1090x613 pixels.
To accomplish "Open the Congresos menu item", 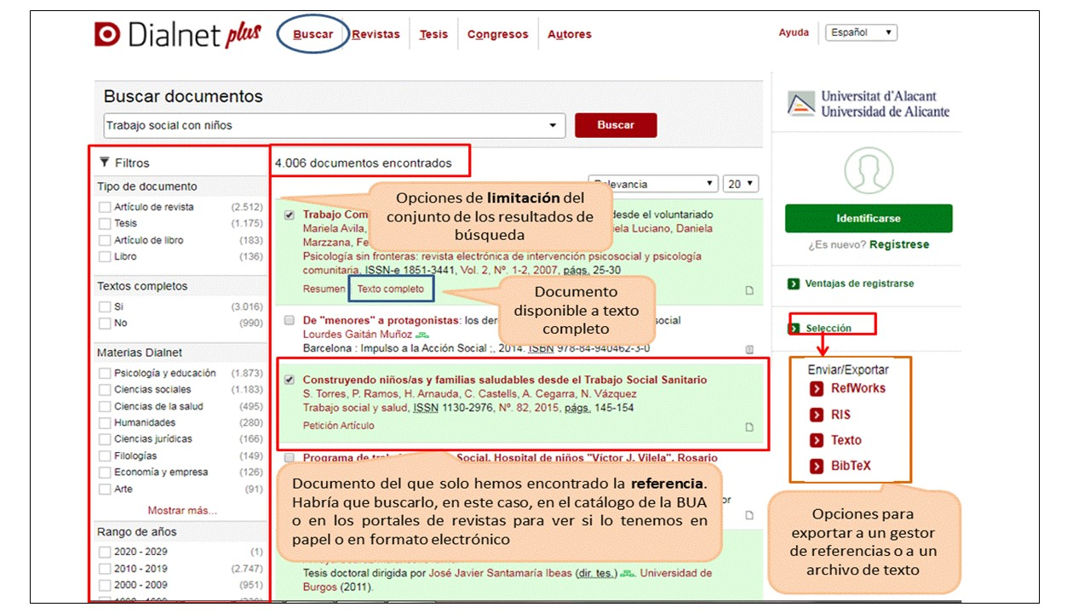I will 497,35.
